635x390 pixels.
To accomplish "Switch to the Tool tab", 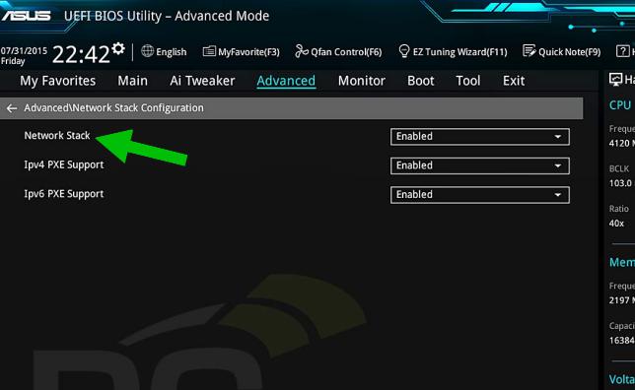I will pos(468,81).
